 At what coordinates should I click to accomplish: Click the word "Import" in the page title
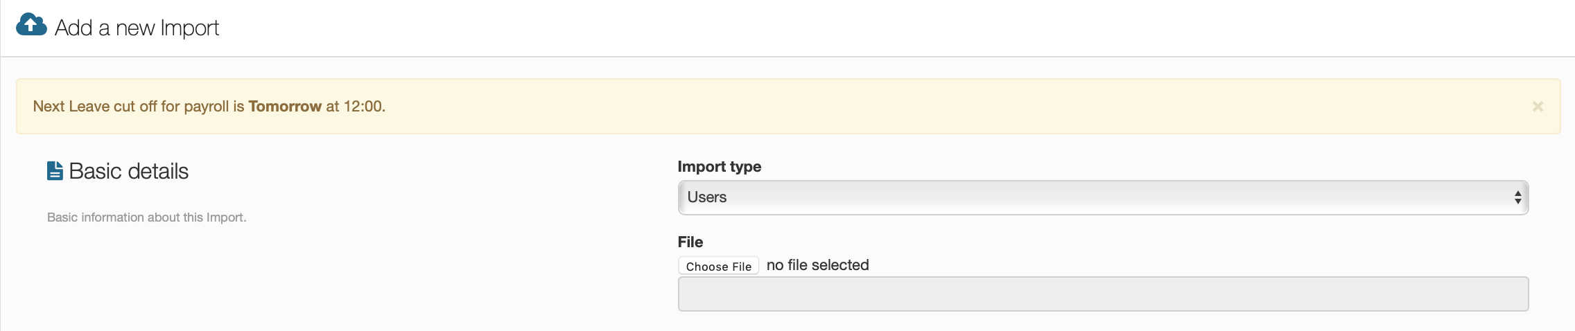pyautogui.click(x=189, y=28)
